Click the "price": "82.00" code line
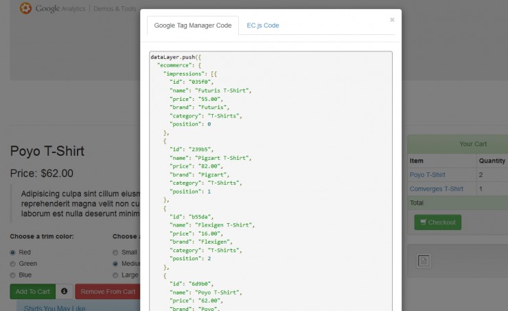Viewport: 508px width, 311px height. 196,166
